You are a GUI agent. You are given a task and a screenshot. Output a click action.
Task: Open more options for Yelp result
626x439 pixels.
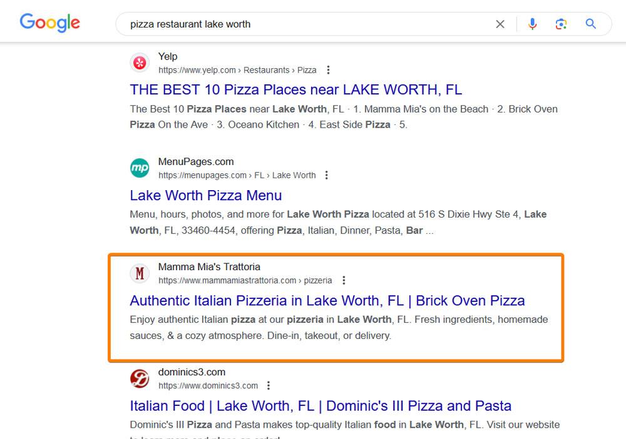tap(328, 70)
